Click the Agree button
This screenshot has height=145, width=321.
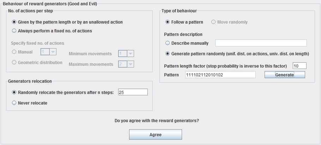tap(155, 135)
